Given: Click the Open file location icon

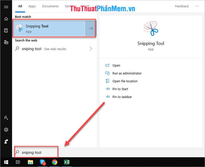Looking at the screenshot, I should (107, 81).
